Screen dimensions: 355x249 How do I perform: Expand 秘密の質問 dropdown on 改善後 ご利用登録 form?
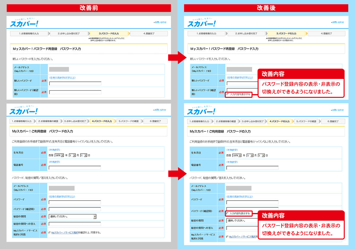tap(242, 221)
